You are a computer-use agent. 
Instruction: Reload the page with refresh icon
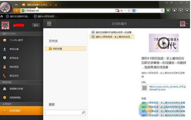tap(129, 11)
